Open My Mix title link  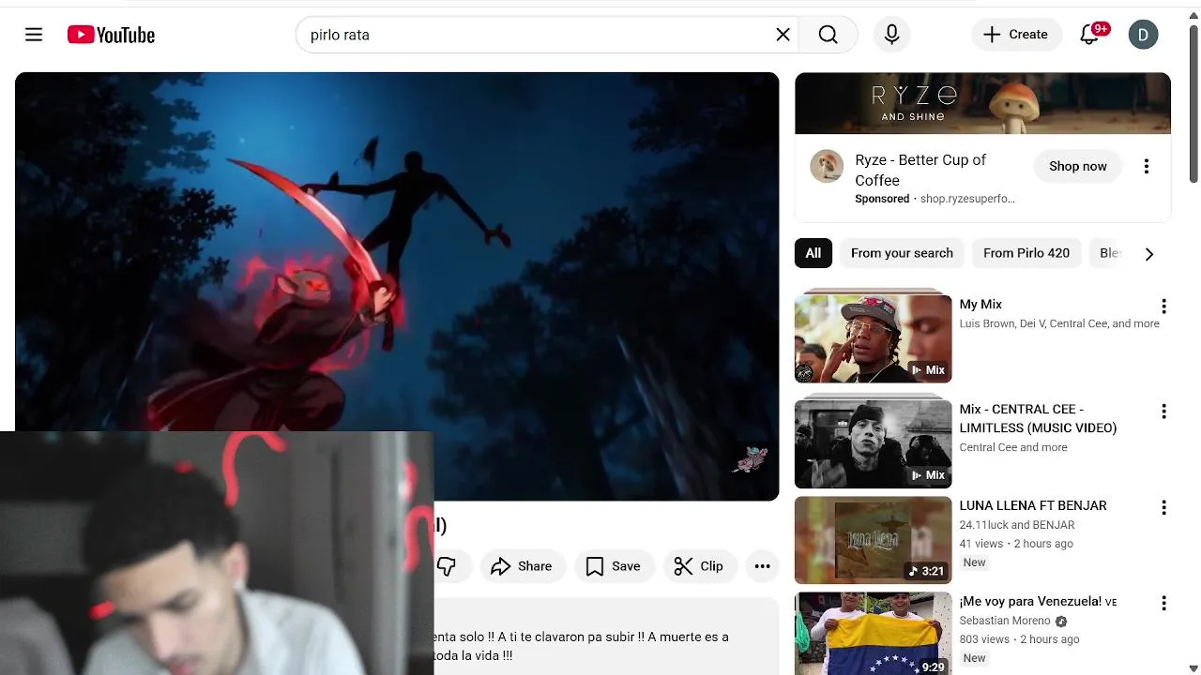981,305
